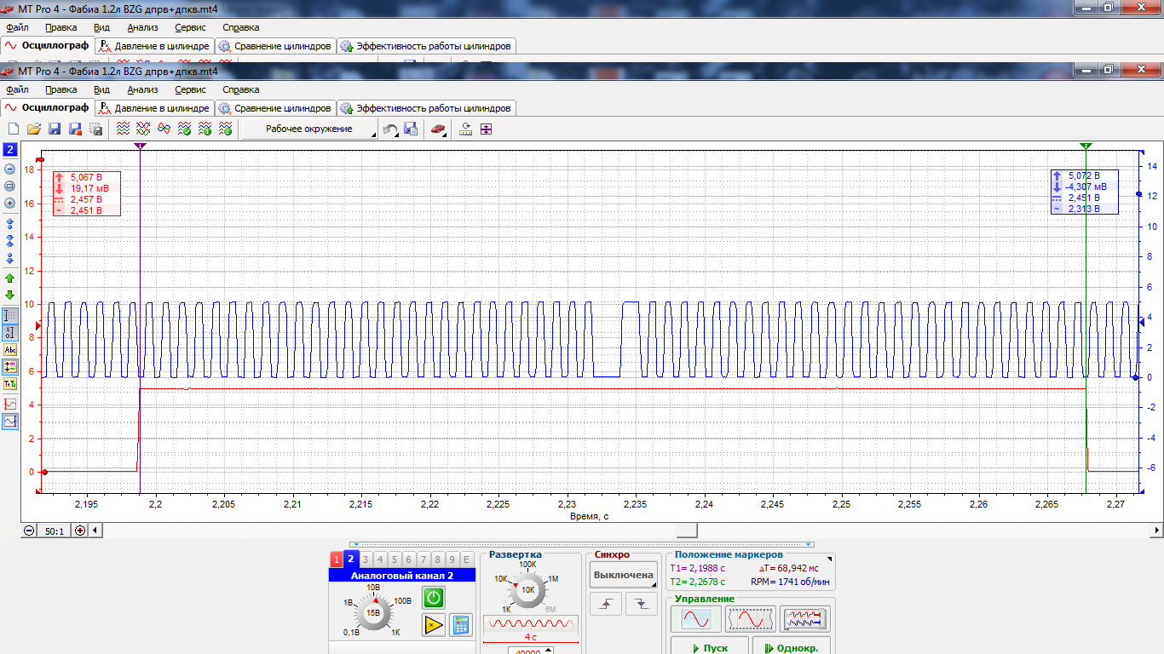Click the Развертка sweep rate knob

click(528, 589)
